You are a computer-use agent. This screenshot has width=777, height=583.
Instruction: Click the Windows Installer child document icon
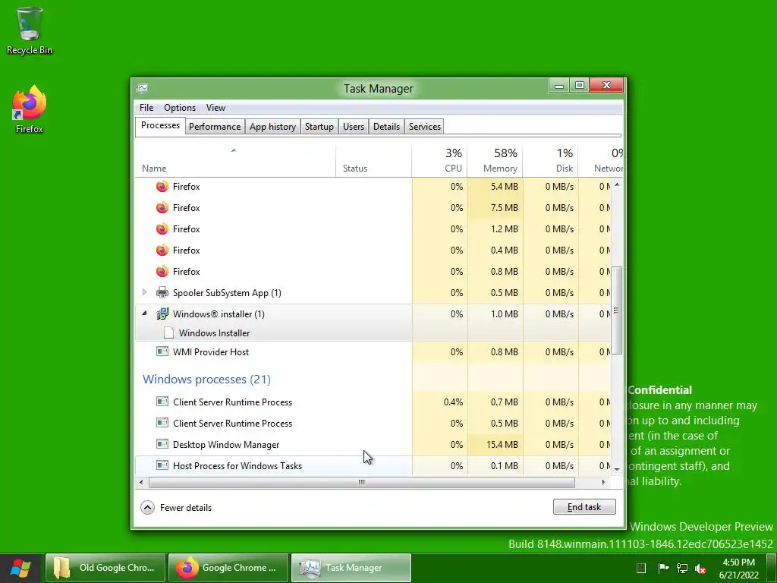(x=168, y=332)
